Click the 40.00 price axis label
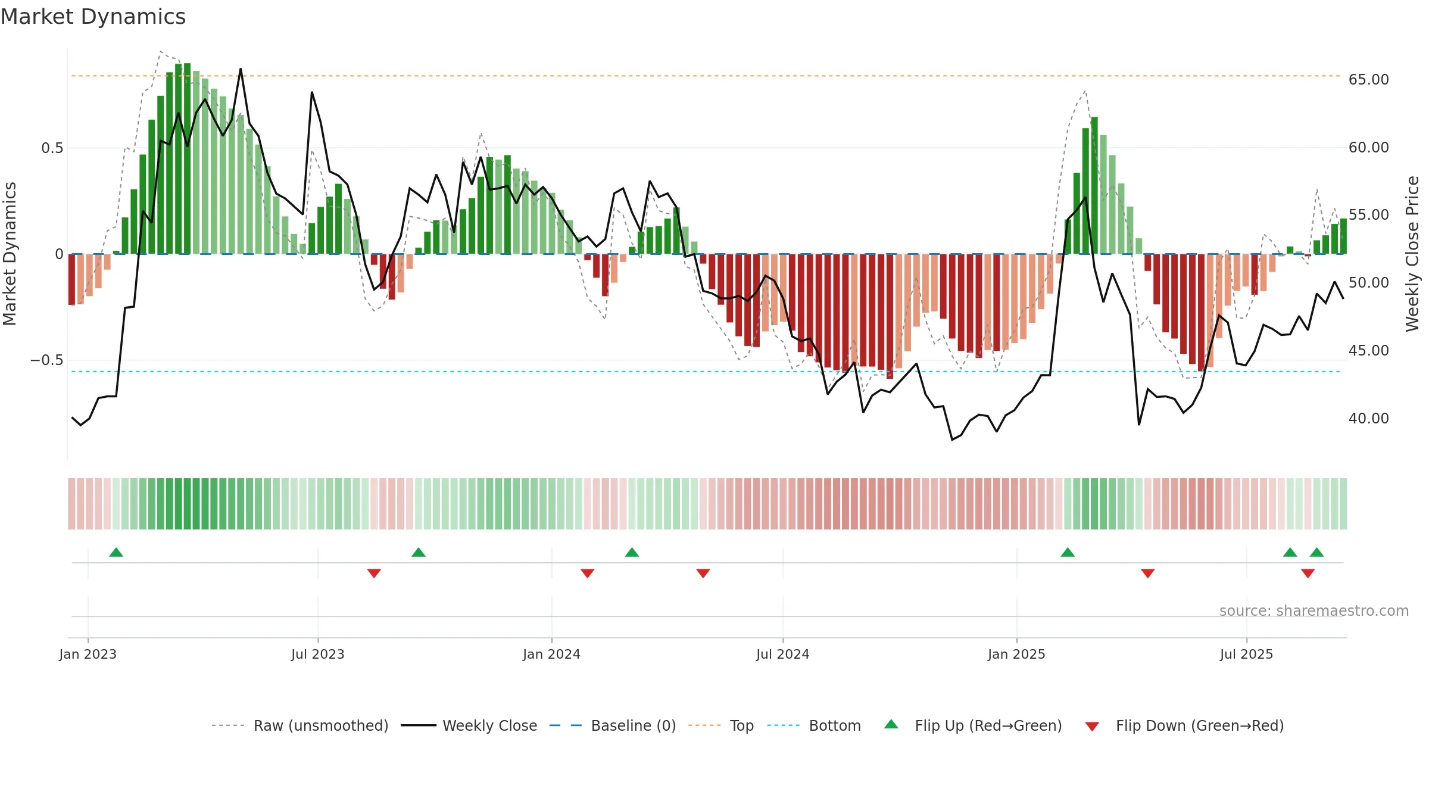This screenshot has height=804, width=1429. 1369,418
